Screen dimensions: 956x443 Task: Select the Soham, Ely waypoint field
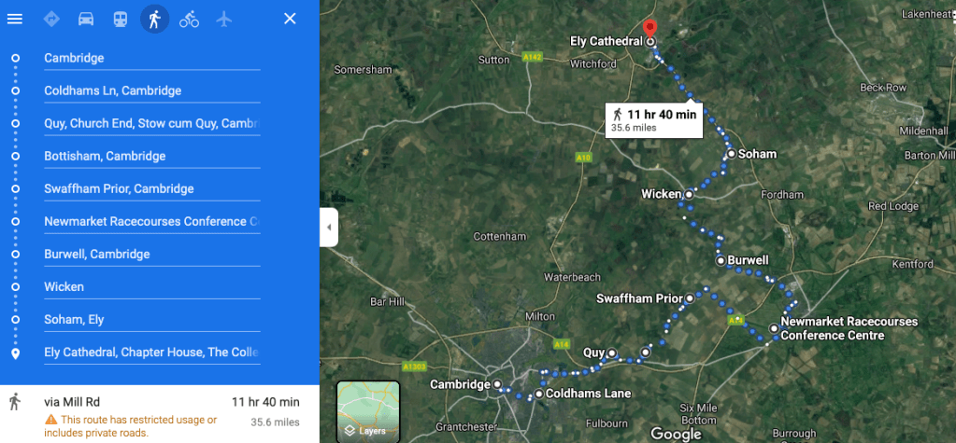(x=151, y=320)
